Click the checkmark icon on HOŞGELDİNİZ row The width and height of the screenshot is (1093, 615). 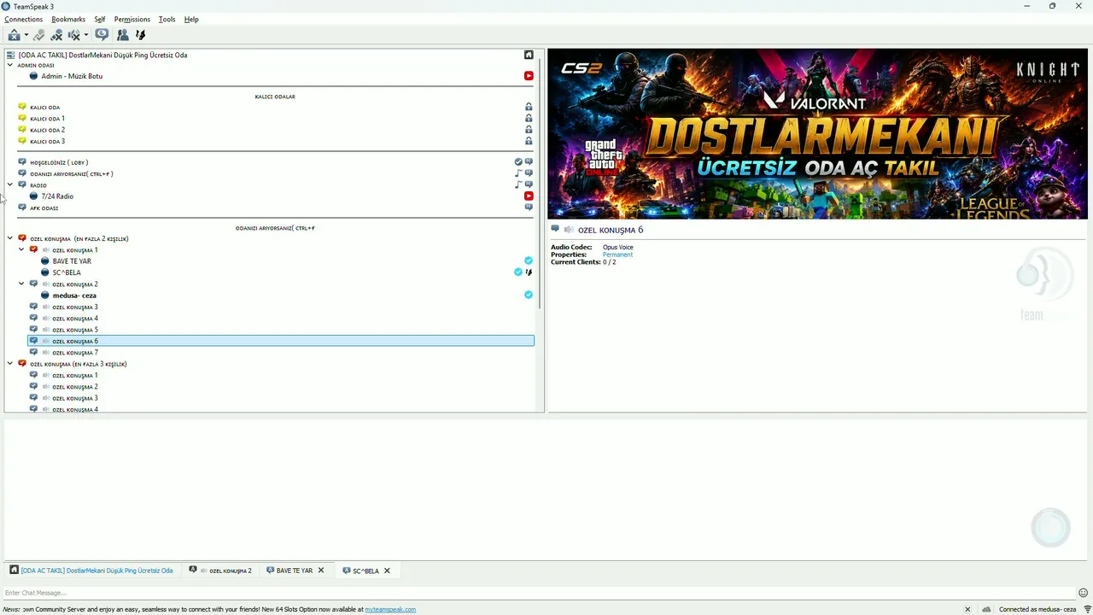click(518, 161)
